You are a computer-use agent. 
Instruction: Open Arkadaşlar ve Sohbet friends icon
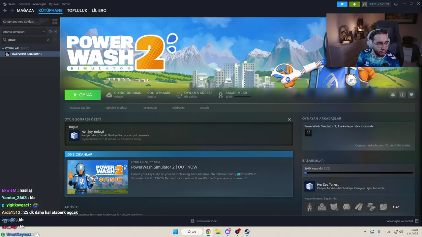pyautogui.click(x=416, y=221)
